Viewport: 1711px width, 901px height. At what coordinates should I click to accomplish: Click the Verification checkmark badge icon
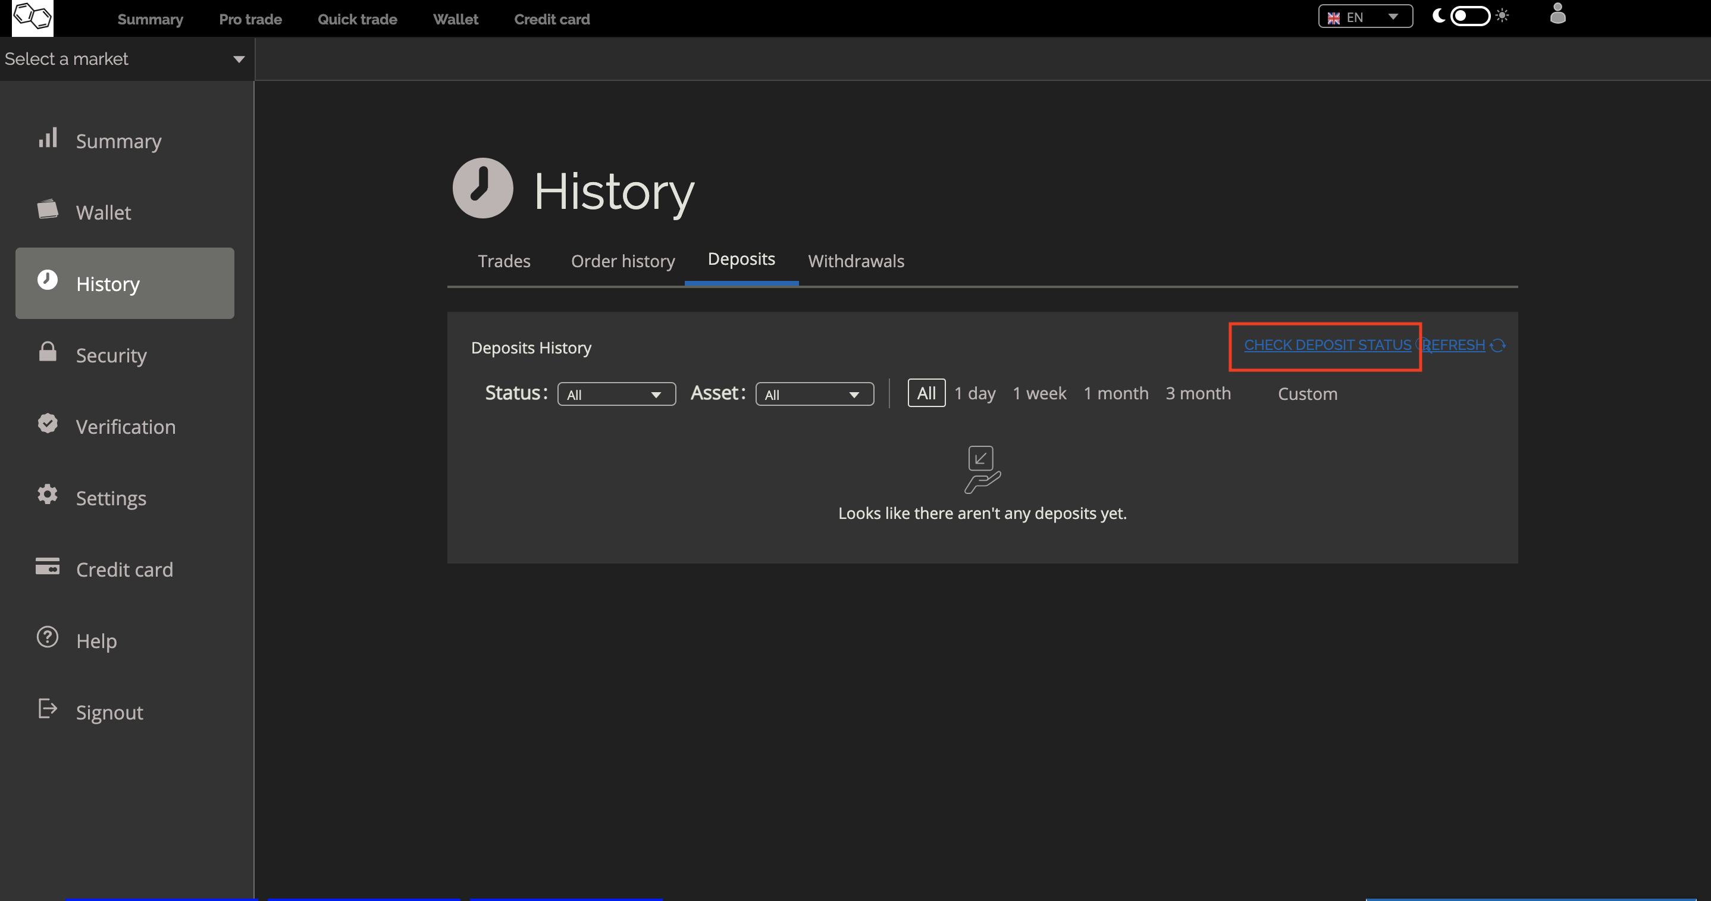coord(47,423)
